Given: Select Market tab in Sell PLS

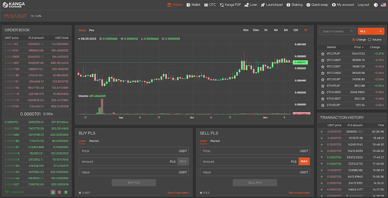Looking at the screenshot, I should 215,141.
